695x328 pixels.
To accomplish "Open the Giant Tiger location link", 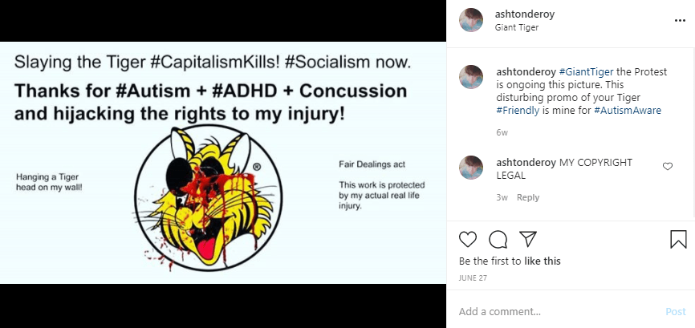I will (517, 27).
